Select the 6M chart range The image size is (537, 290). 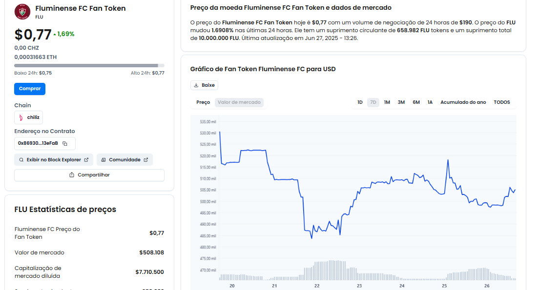tap(416, 102)
